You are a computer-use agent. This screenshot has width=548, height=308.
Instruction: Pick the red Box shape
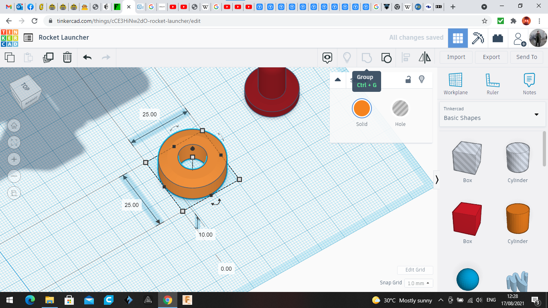467,219
